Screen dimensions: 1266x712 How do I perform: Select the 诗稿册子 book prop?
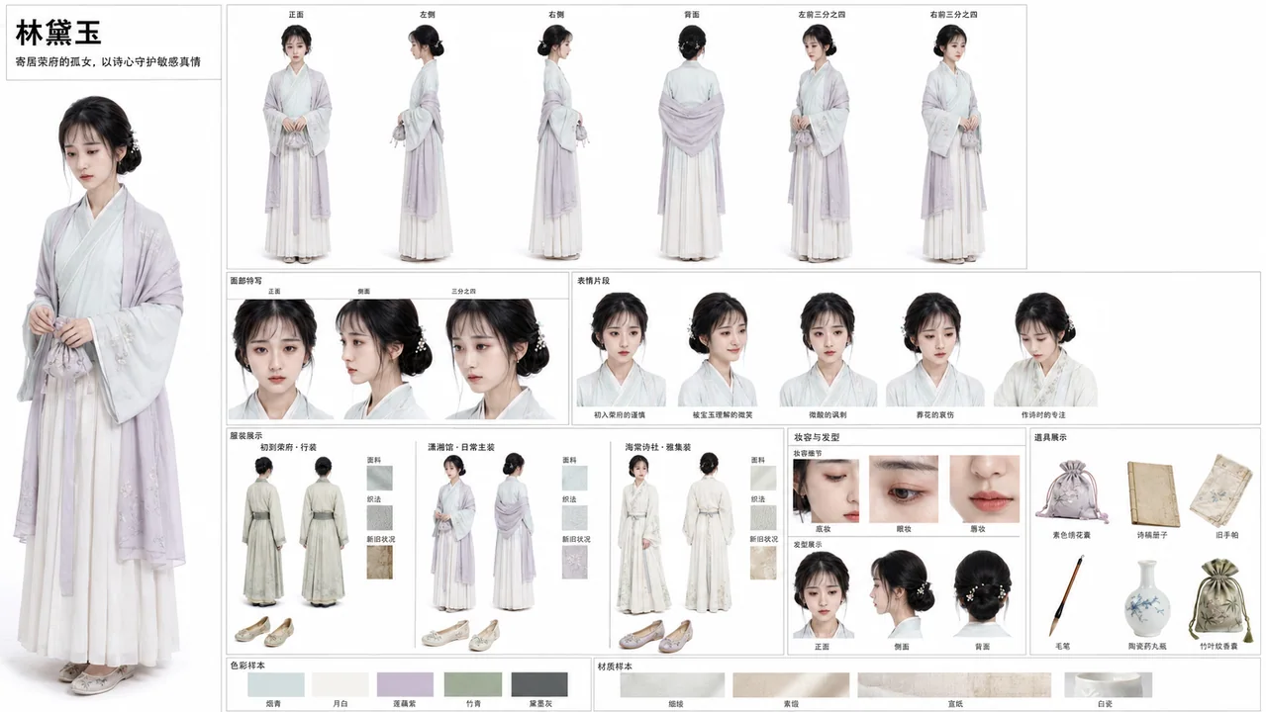pos(1153,493)
